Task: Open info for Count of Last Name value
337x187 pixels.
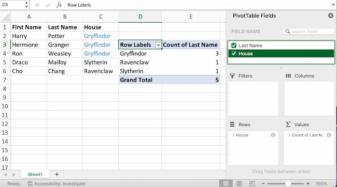Action: (329, 135)
